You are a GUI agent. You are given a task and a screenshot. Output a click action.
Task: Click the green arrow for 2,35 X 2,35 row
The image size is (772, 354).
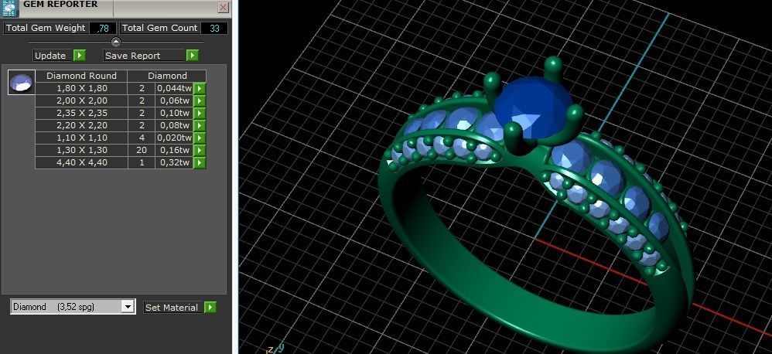(200, 113)
